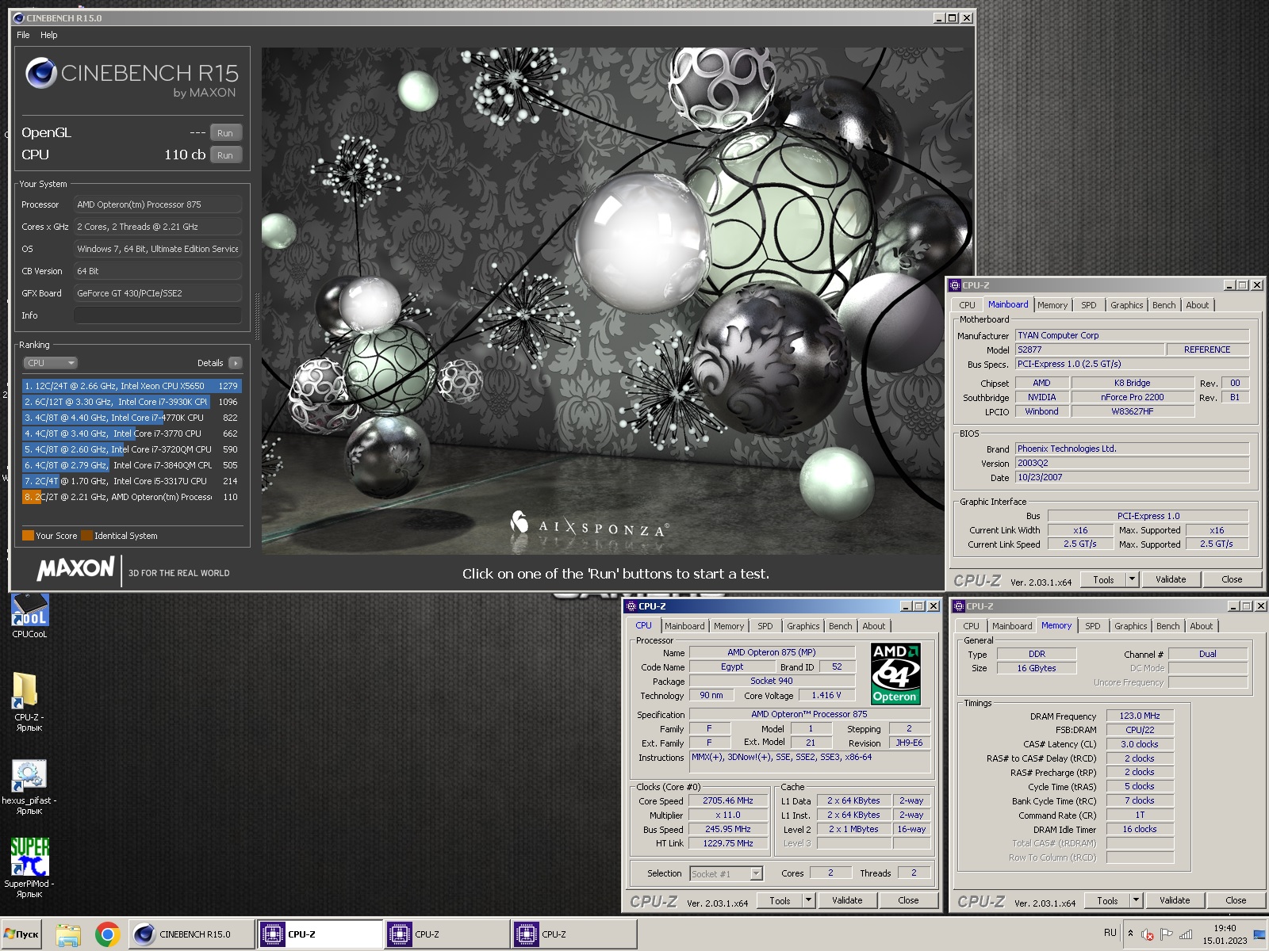
Task: Click Validate in Mainboard CPU-Z window
Action: pos(1171,579)
